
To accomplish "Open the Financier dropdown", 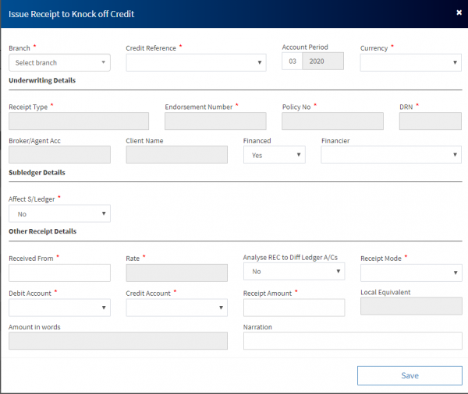I will 391,155.
